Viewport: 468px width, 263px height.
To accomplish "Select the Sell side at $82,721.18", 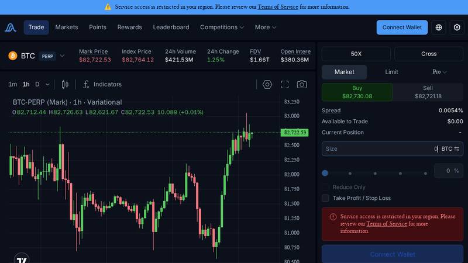I will click(x=428, y=92).
